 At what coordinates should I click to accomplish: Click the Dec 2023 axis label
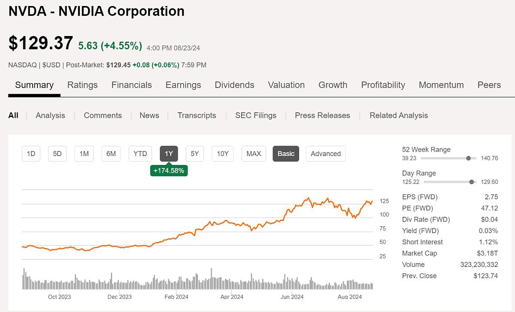pos(119,297)
